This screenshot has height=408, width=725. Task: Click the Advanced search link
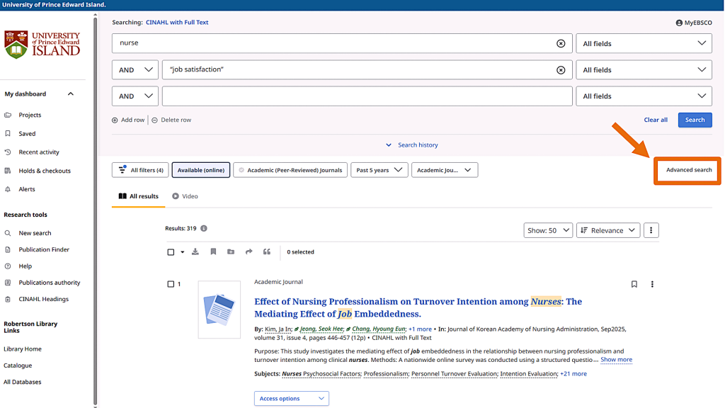click(688, 170)
